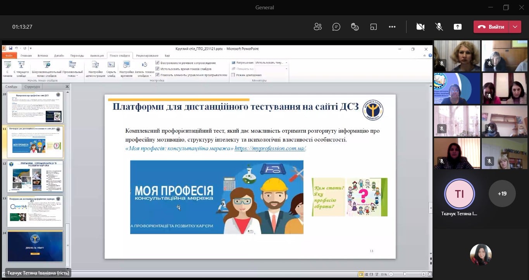Open reactions and raise hand menu
The width and height of the screenshot is (529, 280).
pyautogui.click(x=355, y=27)
